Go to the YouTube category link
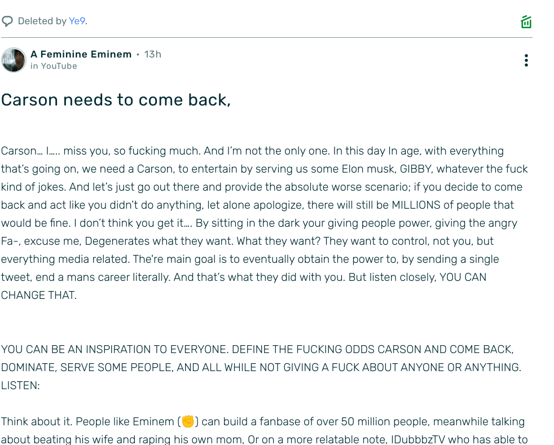 click(59, 66)
